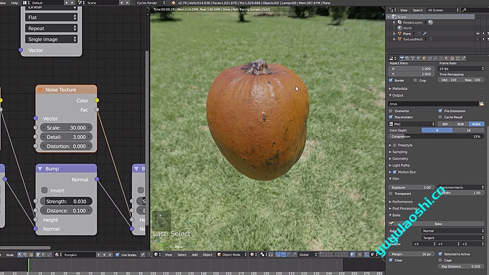Toggle File Extensions checkbox
489x275 pixels.
pos(440,111)
